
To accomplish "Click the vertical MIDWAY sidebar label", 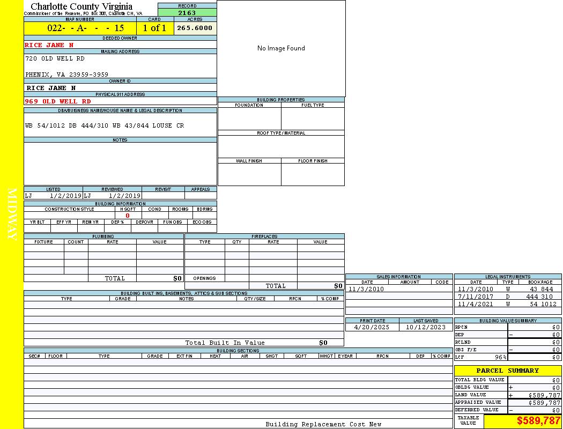I will (12, 214).
